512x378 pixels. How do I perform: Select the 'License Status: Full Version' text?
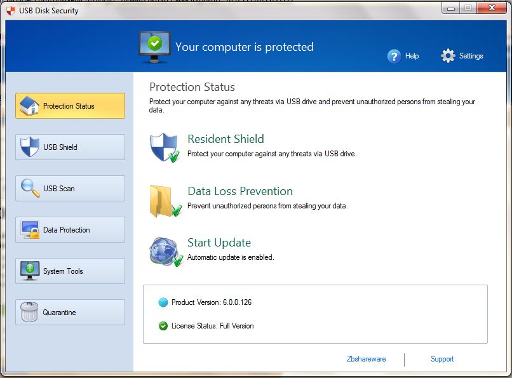click(x=213, y=326)
